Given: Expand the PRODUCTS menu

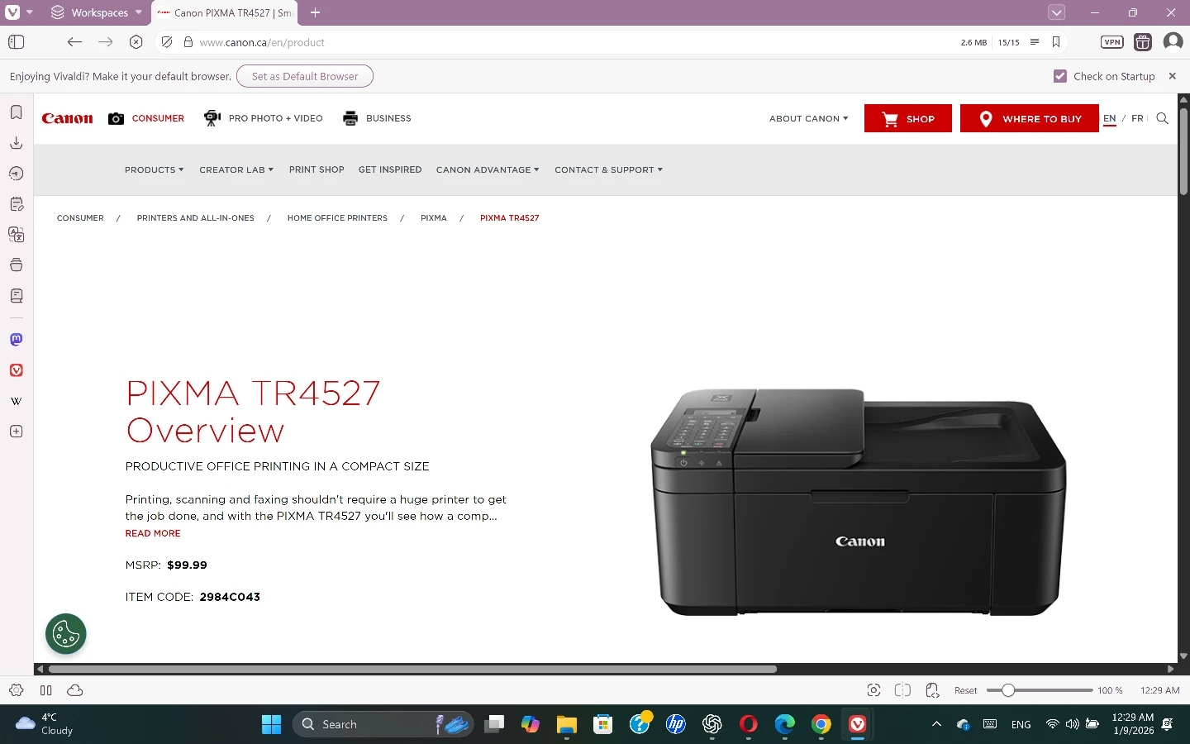Looking at the screenshot, I should [x=154, y=169].
